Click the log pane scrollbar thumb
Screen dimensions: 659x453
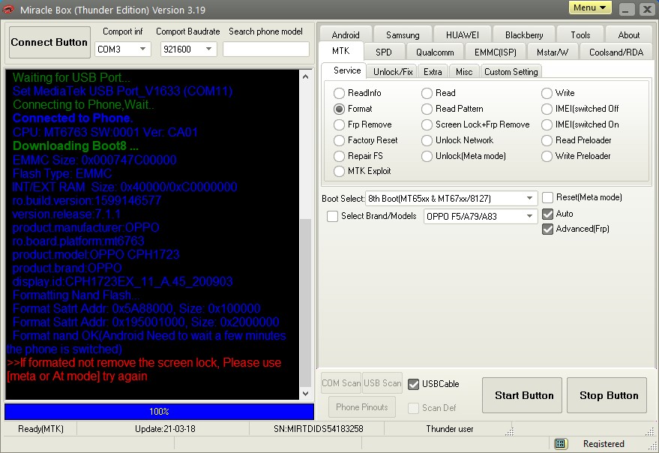306,301
